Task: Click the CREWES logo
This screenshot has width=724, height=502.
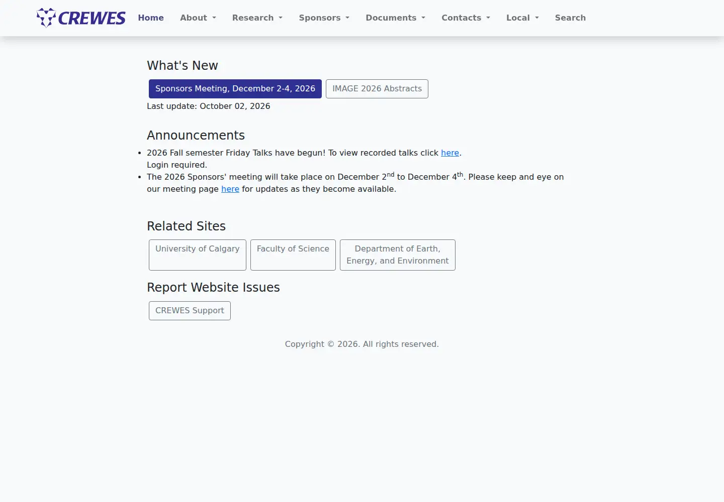Action: [x=81, y=18]
